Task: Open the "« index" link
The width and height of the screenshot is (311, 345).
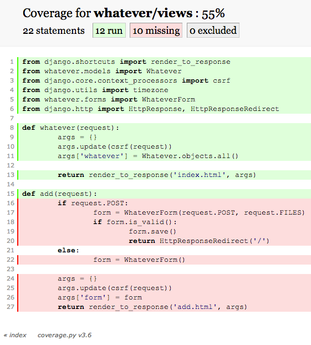Action: click(x=15, y=335)
